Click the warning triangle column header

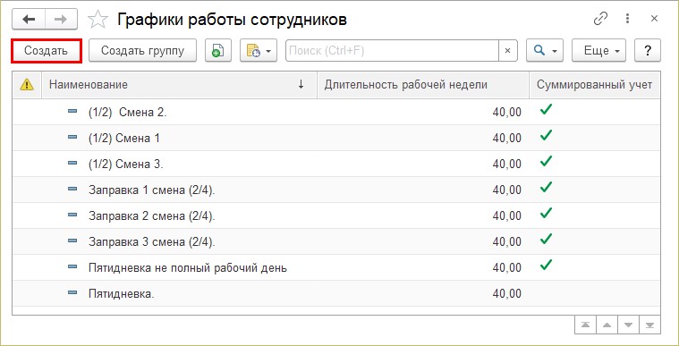(x=27, y=85)
